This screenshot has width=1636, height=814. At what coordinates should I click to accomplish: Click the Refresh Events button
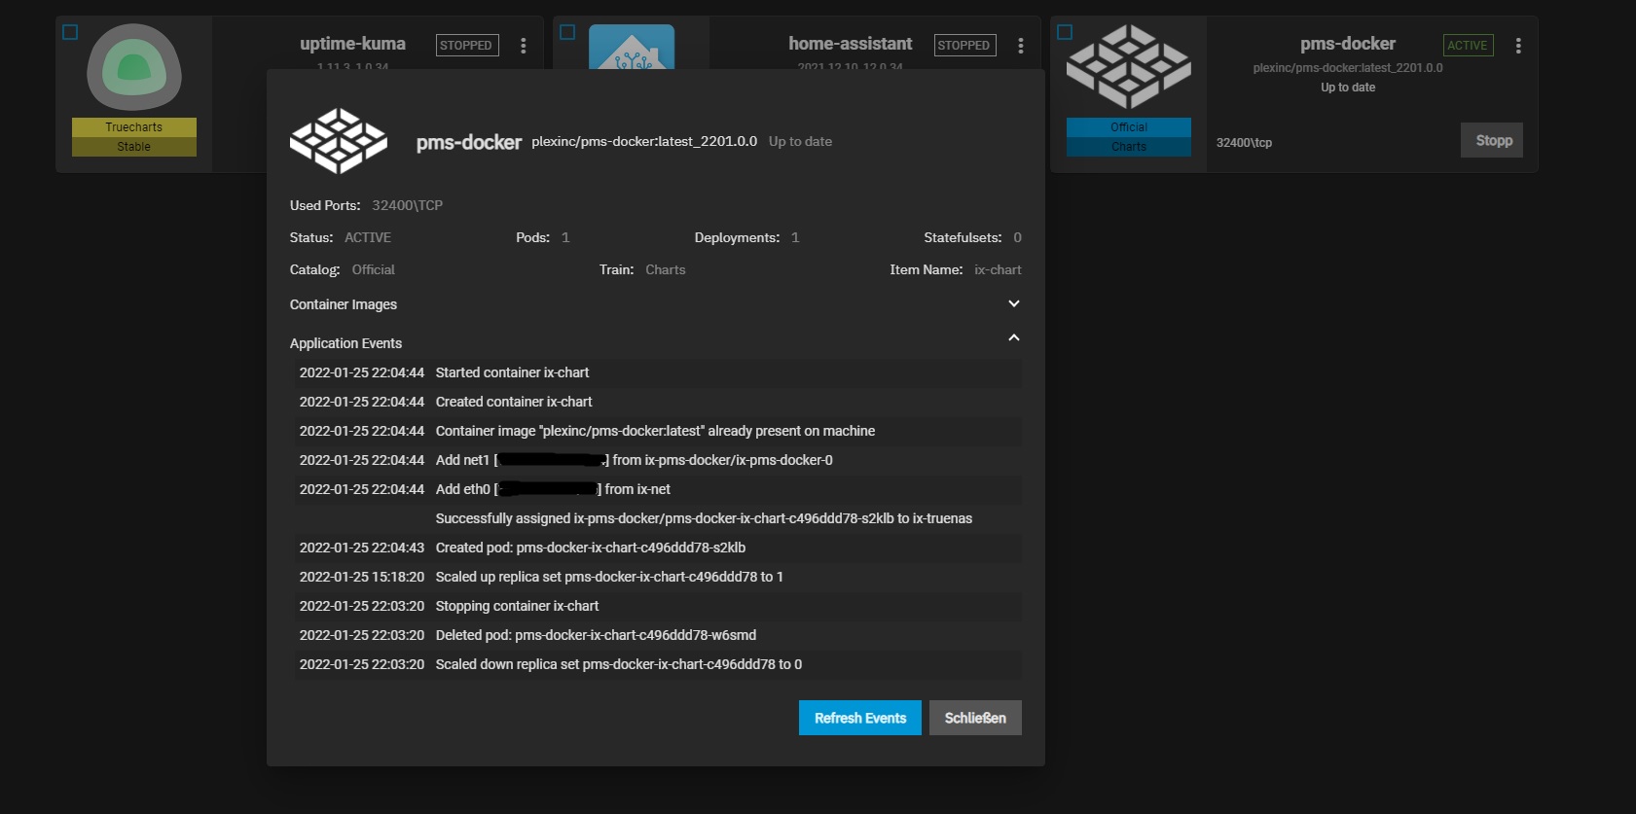860,718
